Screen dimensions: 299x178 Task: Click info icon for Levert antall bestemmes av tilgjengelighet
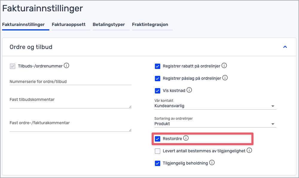click(x=249, y=150)
